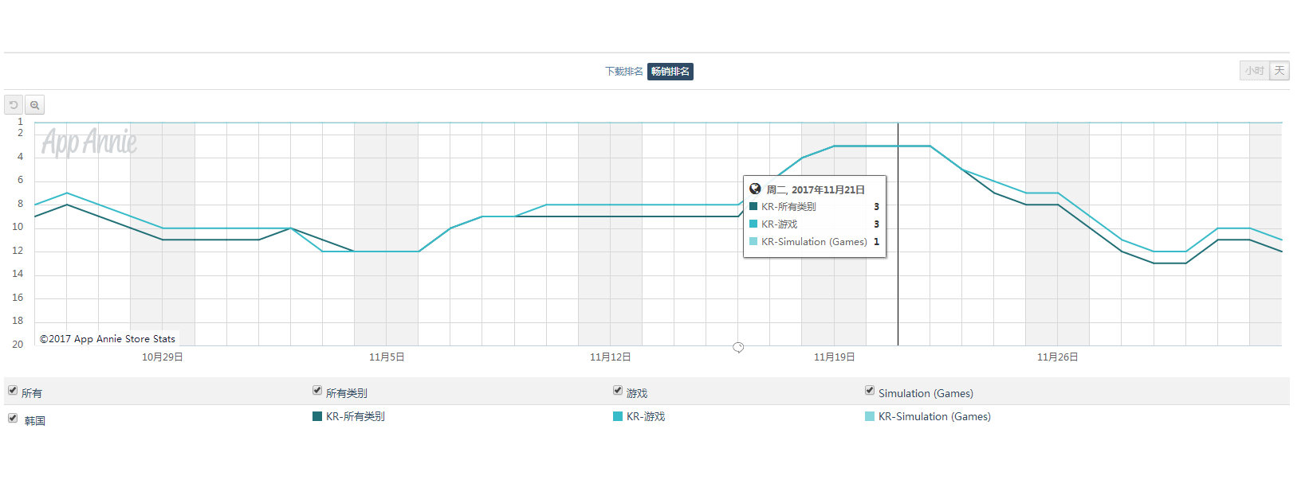1309x503 pixels.
Task: Click the KR-游戏 legend color swatch
Action: click(618, 416)
